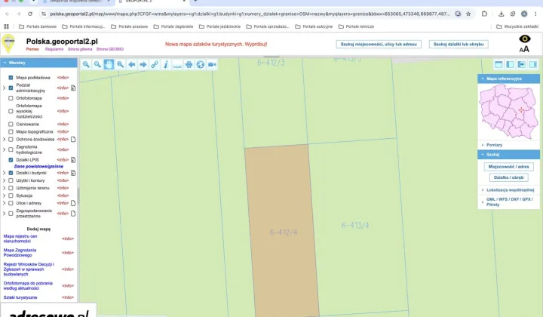Enable Cieniowanie layer checkbox

pos(11,124)
